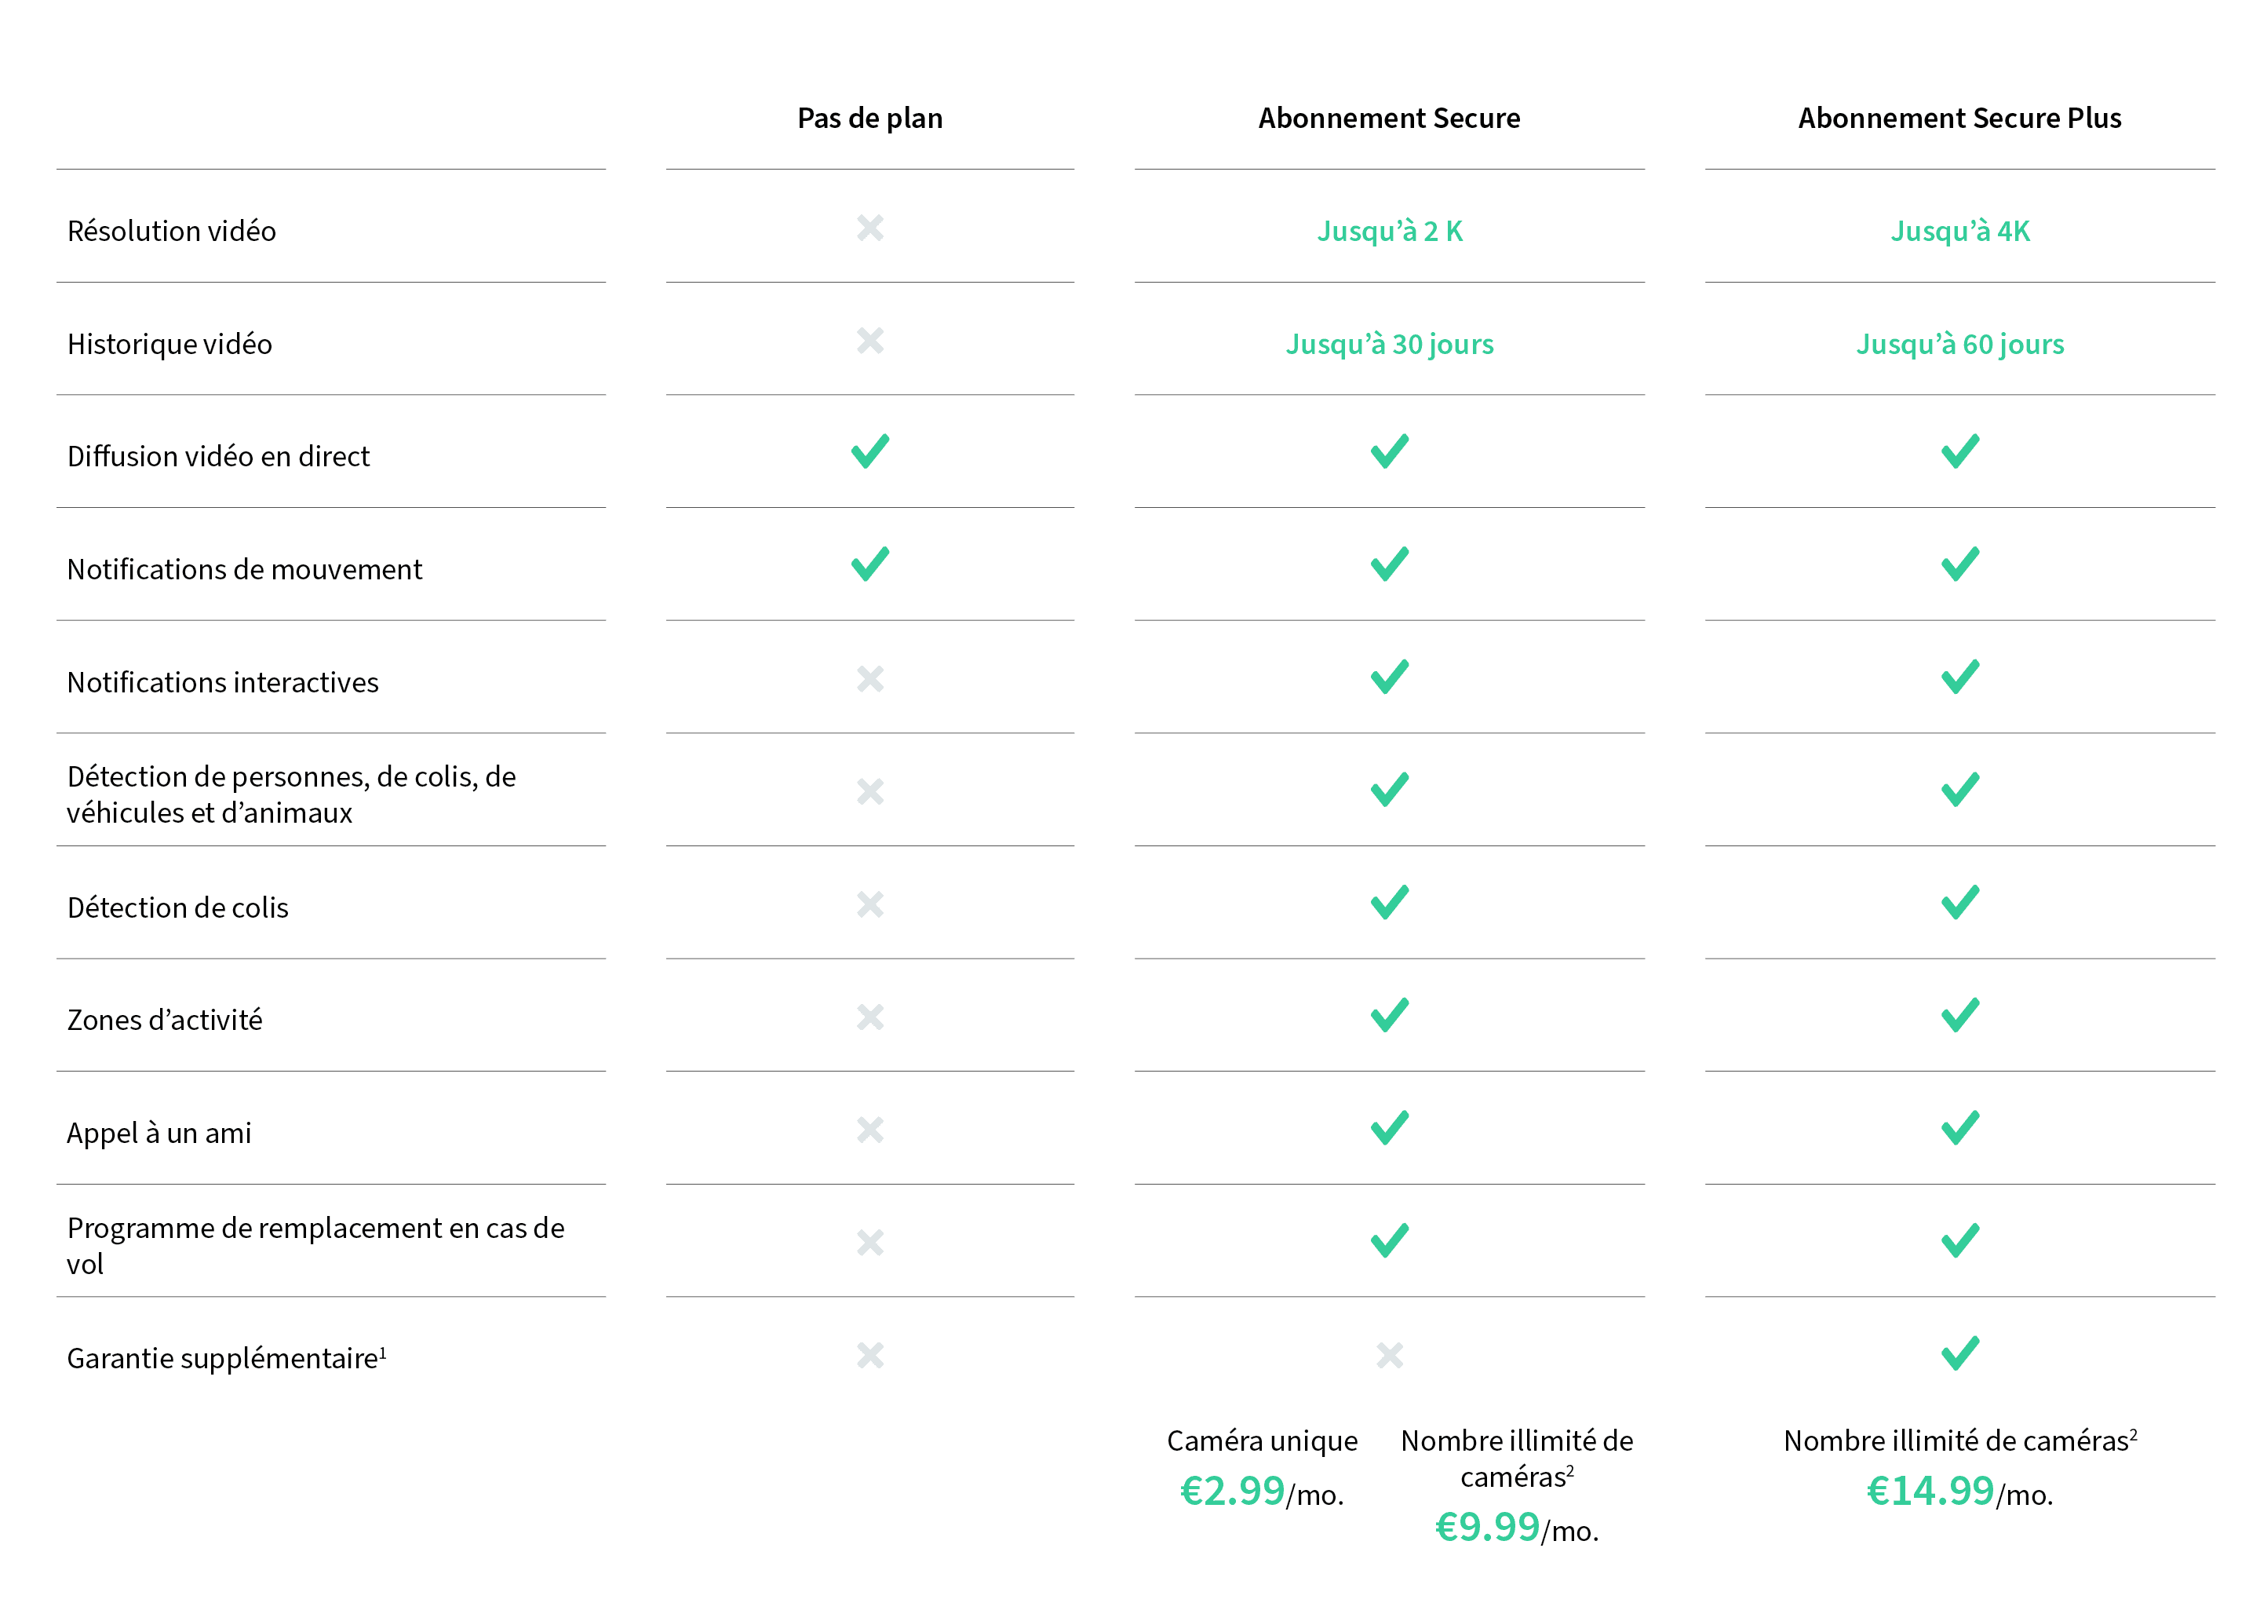Select the Abonnement Secure Plus column header

pyautogui.click(x=1959, y=119)
